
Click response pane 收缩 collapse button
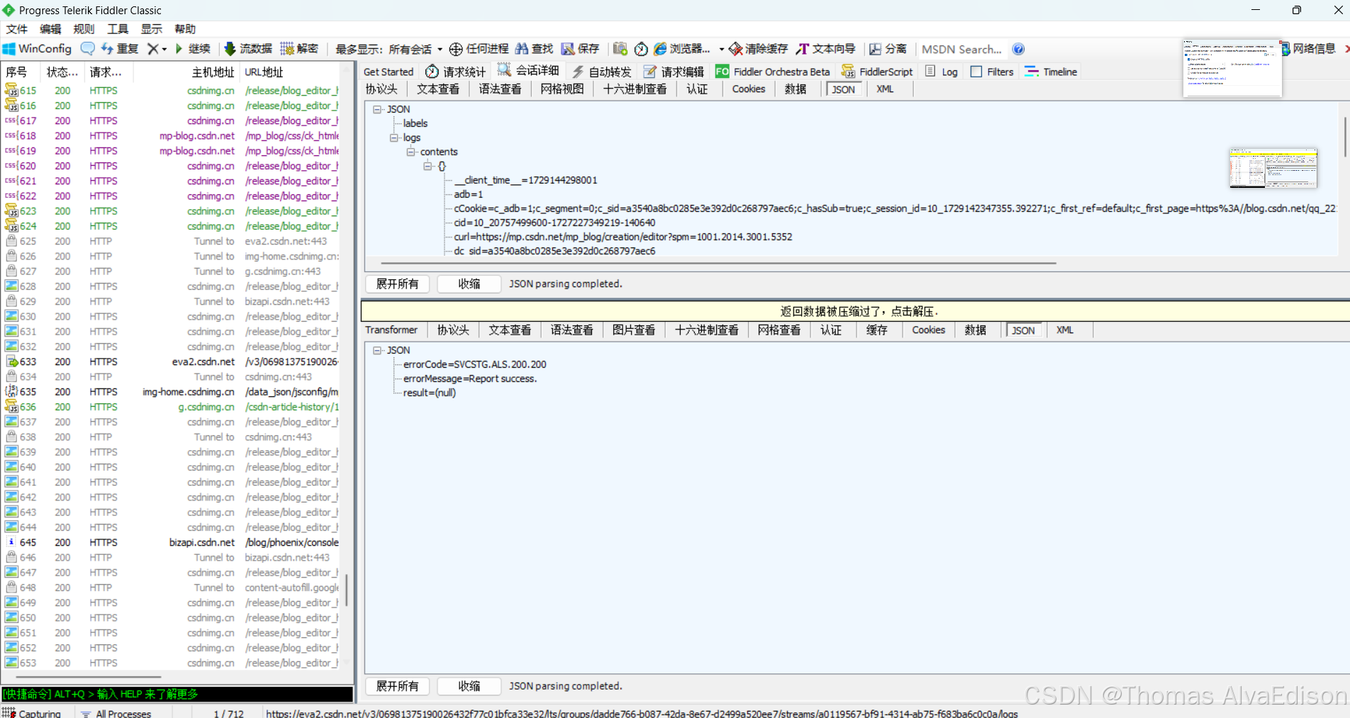pos(469,686)
